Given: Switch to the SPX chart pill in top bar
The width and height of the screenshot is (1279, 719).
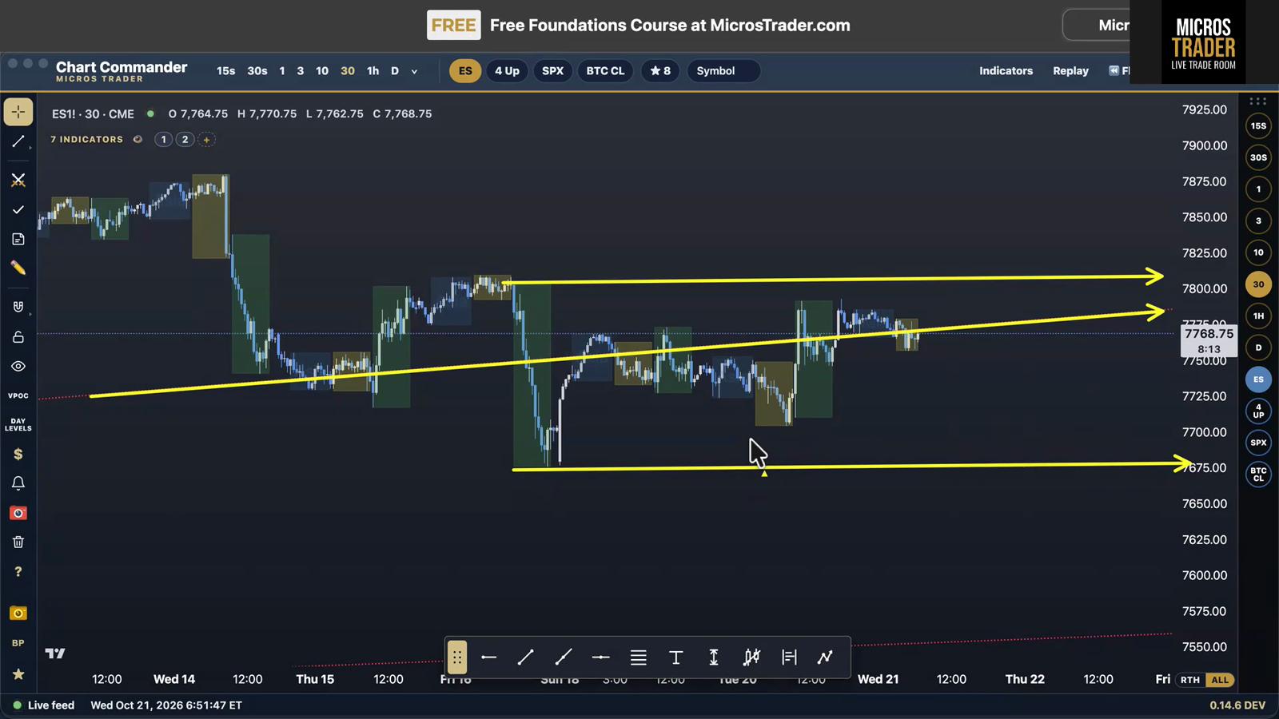Looking at the screenshot, I should [552, 71].
